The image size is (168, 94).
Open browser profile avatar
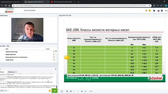click(x=166, y=6)
